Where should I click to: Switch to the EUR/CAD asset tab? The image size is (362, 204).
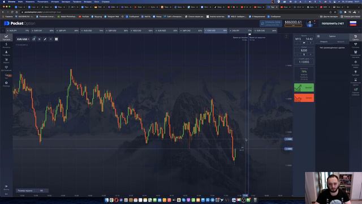click(x=265, y=31)
